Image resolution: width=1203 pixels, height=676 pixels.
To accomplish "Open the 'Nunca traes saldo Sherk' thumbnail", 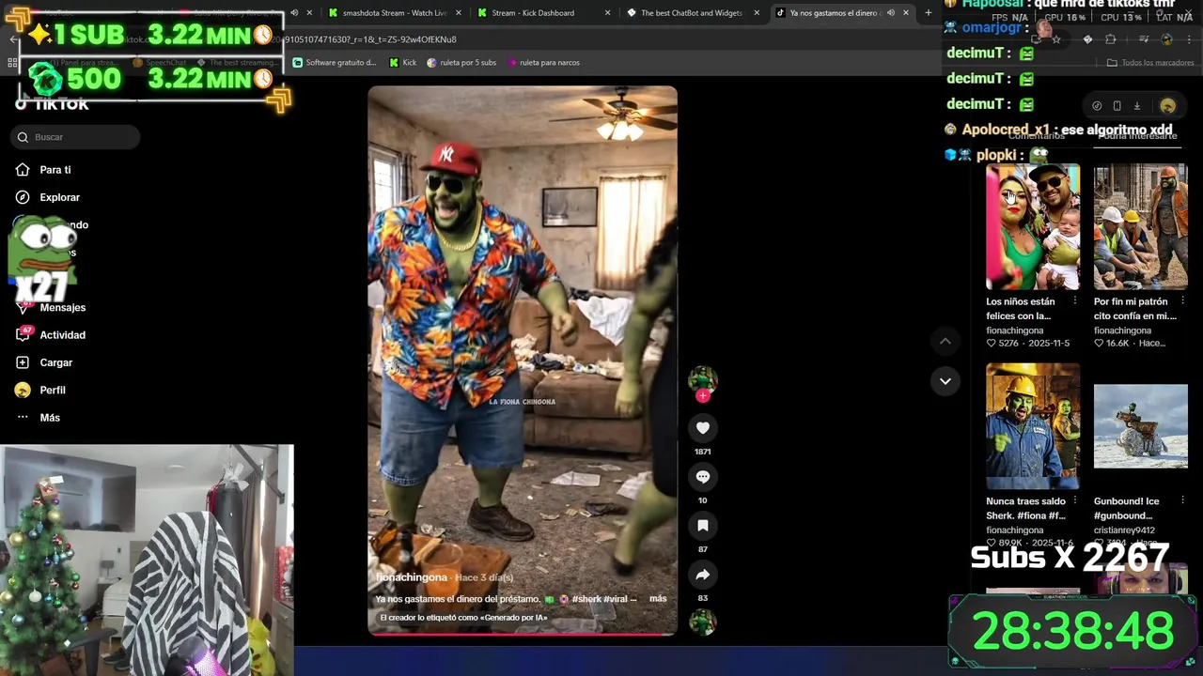I will [x=1033, y=426].
